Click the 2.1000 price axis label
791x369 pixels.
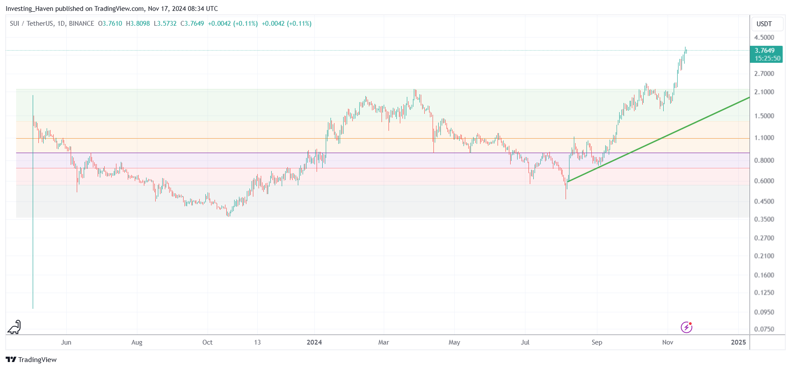[764, 92]
